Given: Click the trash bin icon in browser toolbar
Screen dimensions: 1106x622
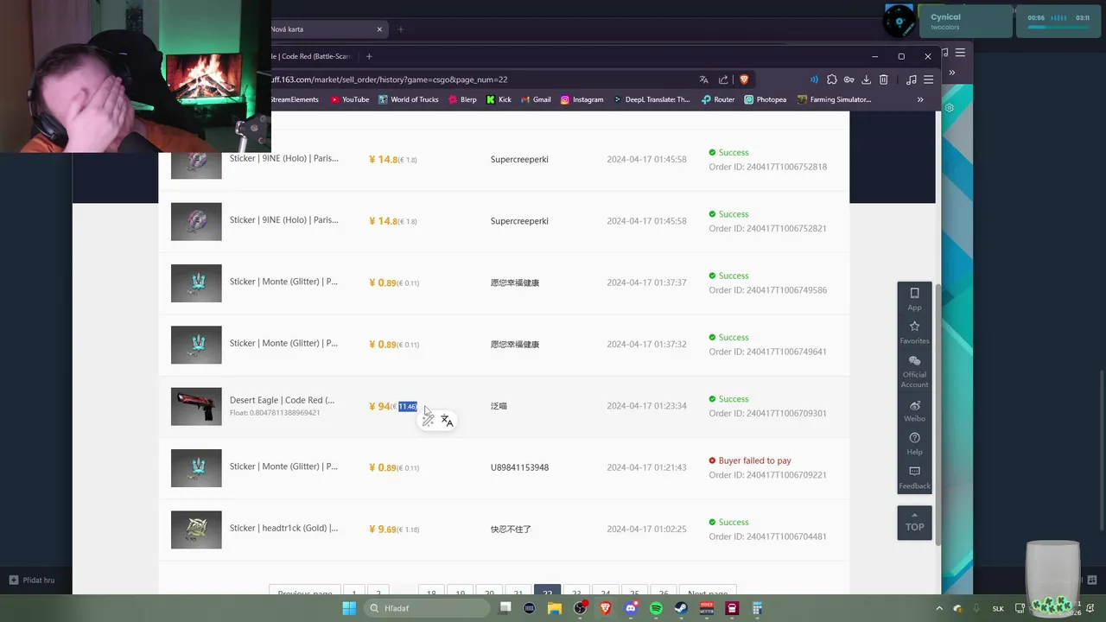Looking at the screenshot, I should (884, 79).
